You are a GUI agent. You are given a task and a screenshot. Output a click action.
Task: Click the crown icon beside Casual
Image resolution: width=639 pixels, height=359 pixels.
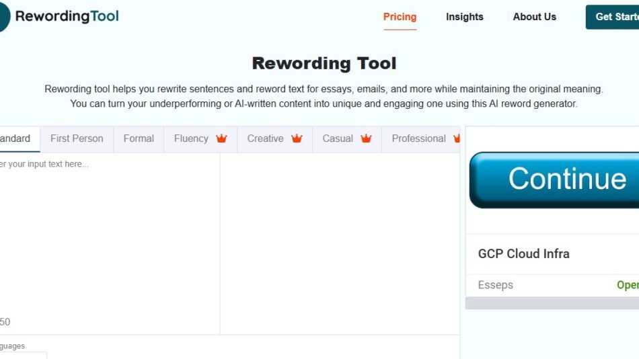[366, 138]
